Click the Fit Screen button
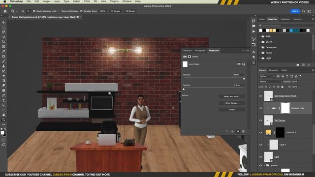 tap(115, 11)
